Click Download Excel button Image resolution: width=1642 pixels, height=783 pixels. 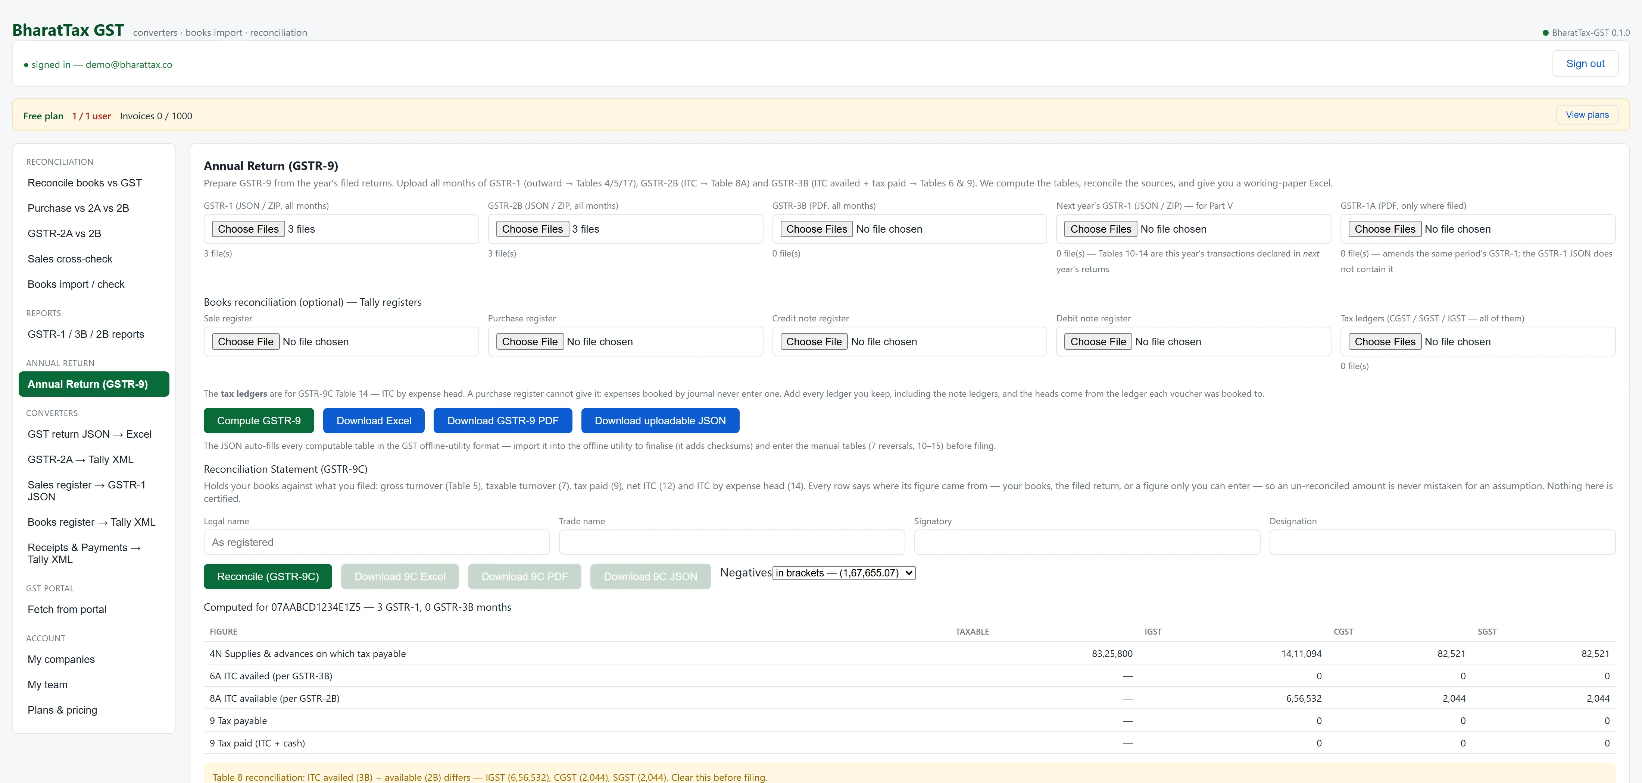click(374, 421)
